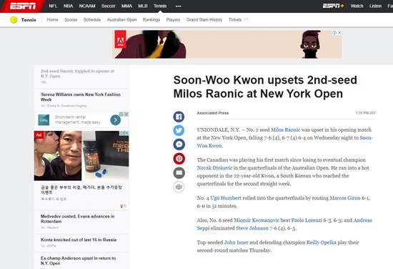
Task: Click the Adobe banner advertisement
Action: coord(228,44)
